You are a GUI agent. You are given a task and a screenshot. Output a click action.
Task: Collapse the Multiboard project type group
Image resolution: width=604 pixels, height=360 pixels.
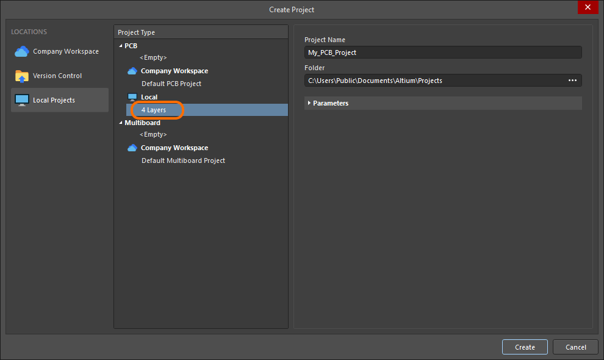pos(121,123)
